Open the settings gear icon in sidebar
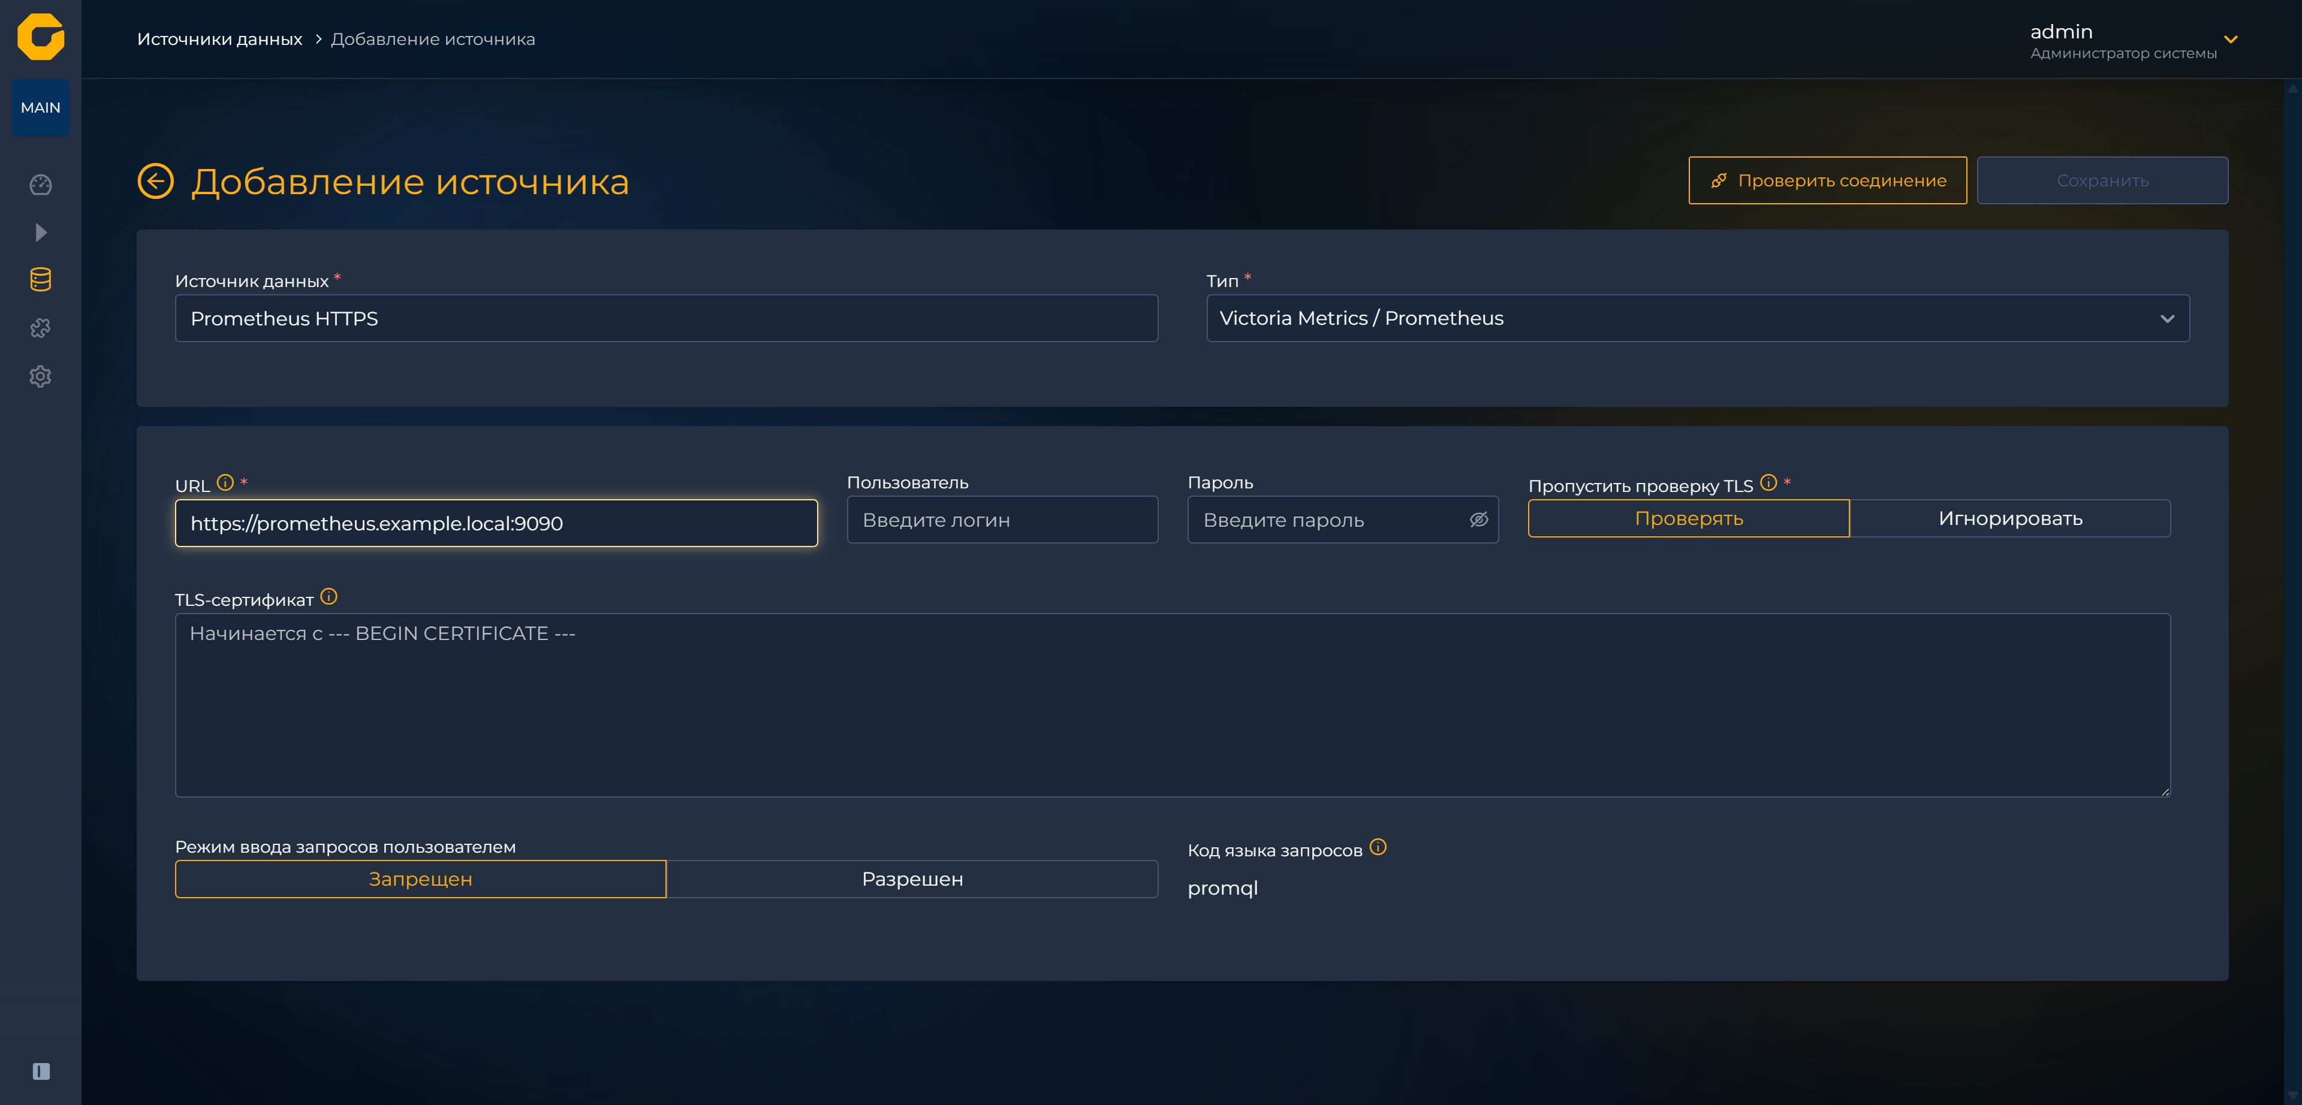 click(x=40, y=376)
